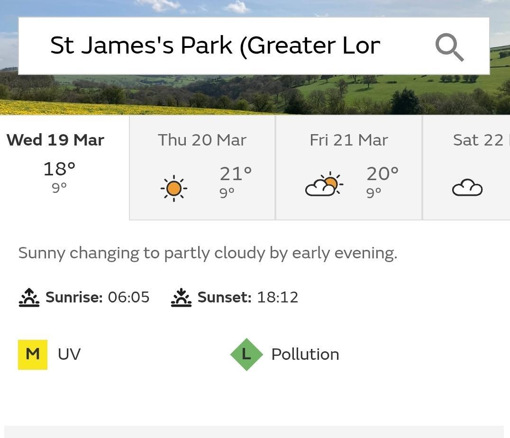Click the sunrise icon
510x438 pixels.
29,297
